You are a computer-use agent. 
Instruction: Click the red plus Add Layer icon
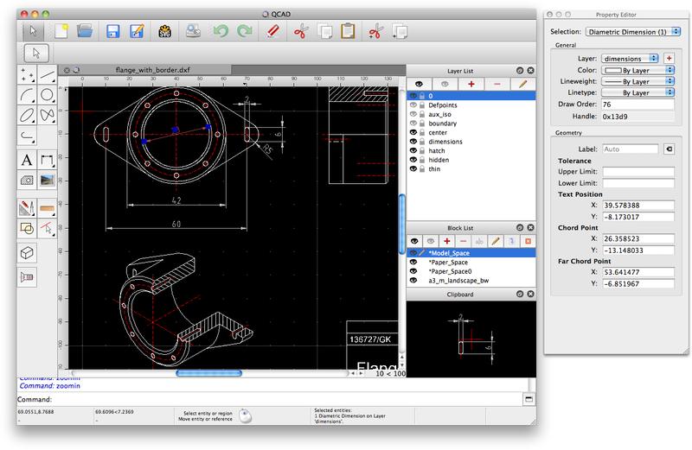[471, 85]
